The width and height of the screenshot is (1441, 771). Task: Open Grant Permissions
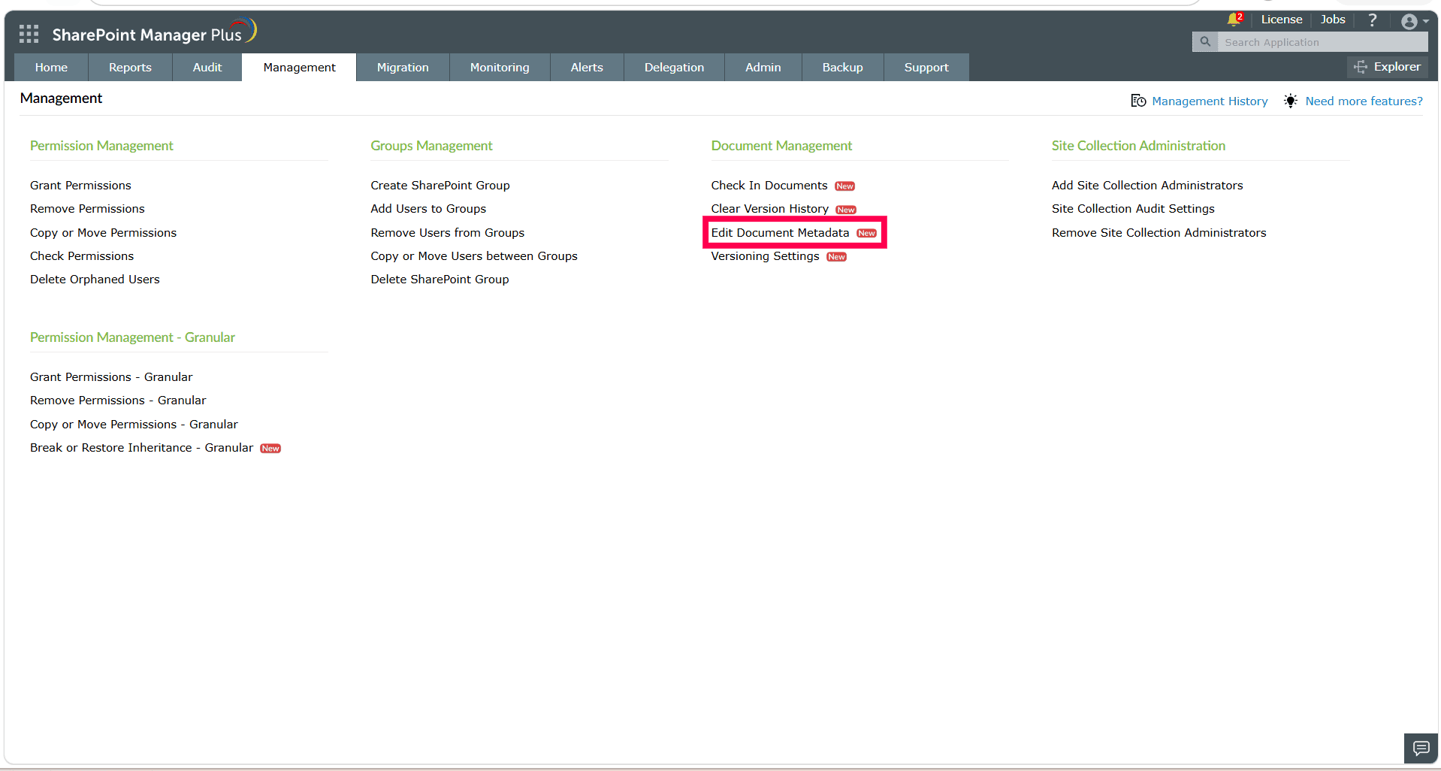coord(80,185)
